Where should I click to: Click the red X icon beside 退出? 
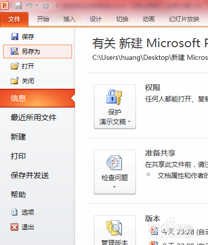pos(15,227)
